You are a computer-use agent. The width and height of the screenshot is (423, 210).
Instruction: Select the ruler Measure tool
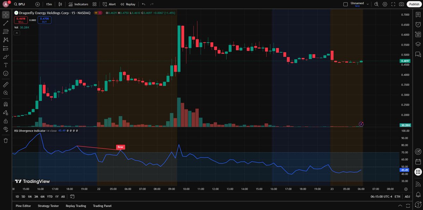point(6,85)
